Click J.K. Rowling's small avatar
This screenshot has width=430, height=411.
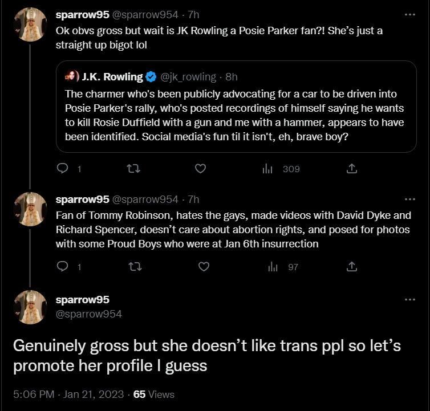click(x=72, y=76)
